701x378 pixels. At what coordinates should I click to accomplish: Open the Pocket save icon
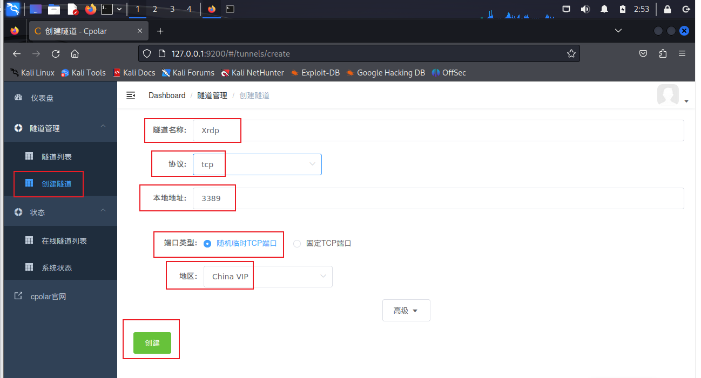coord(643,53)
